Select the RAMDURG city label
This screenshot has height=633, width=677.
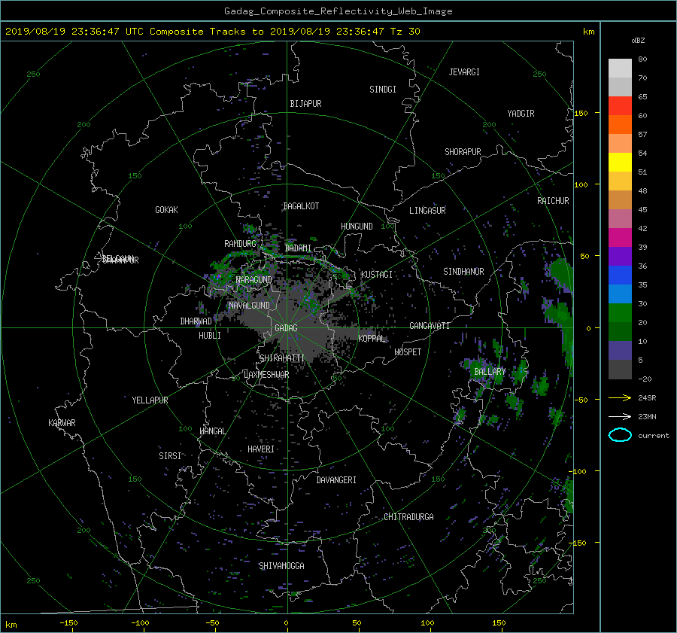tap(240, 244)
